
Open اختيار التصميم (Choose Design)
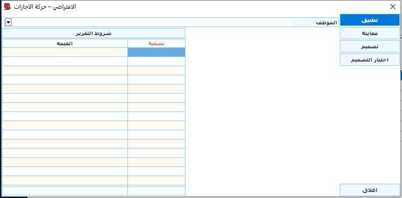pos(370,60)
